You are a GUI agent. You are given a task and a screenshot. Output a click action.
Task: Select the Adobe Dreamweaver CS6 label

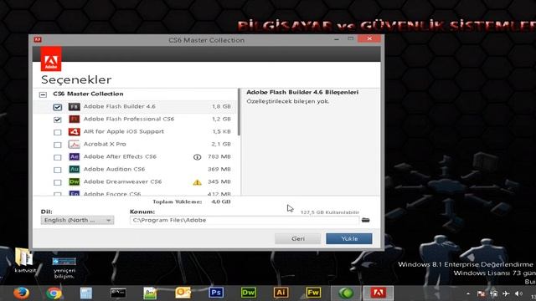(123, 181)
